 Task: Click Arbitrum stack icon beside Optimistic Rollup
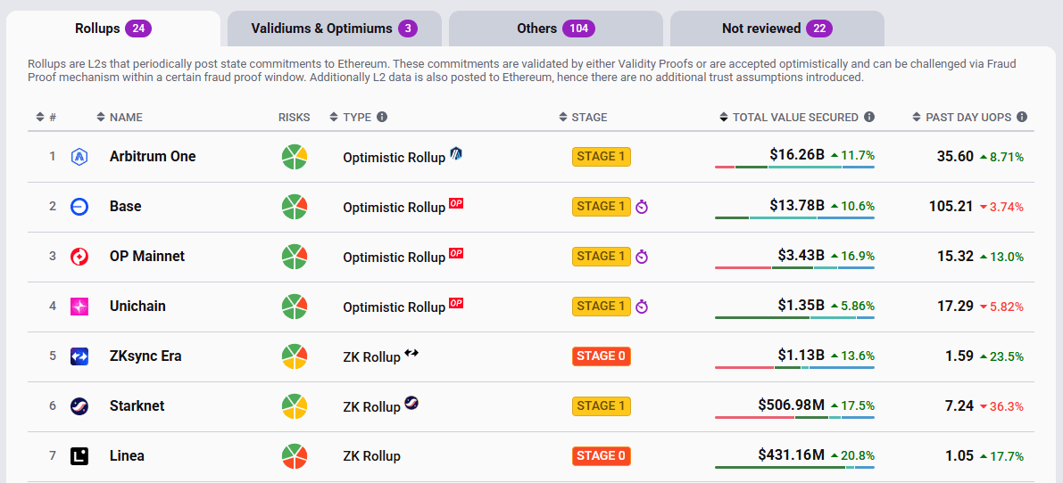pyautogui.click(x=456, y=153)
